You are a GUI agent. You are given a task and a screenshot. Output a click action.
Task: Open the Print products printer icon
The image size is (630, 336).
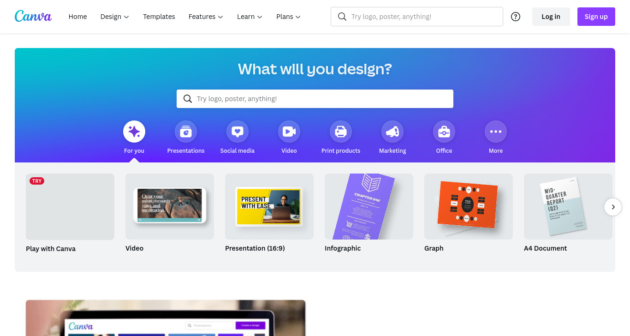[341, 132]
